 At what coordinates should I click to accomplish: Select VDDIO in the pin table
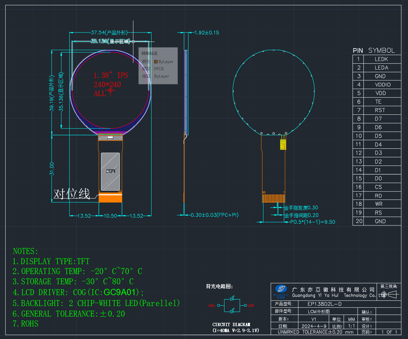383,85
